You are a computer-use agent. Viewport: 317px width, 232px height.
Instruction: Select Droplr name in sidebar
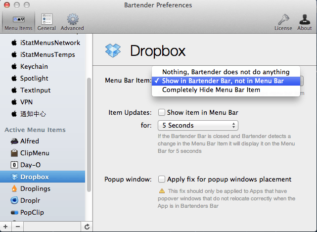(x=30, y=201)
